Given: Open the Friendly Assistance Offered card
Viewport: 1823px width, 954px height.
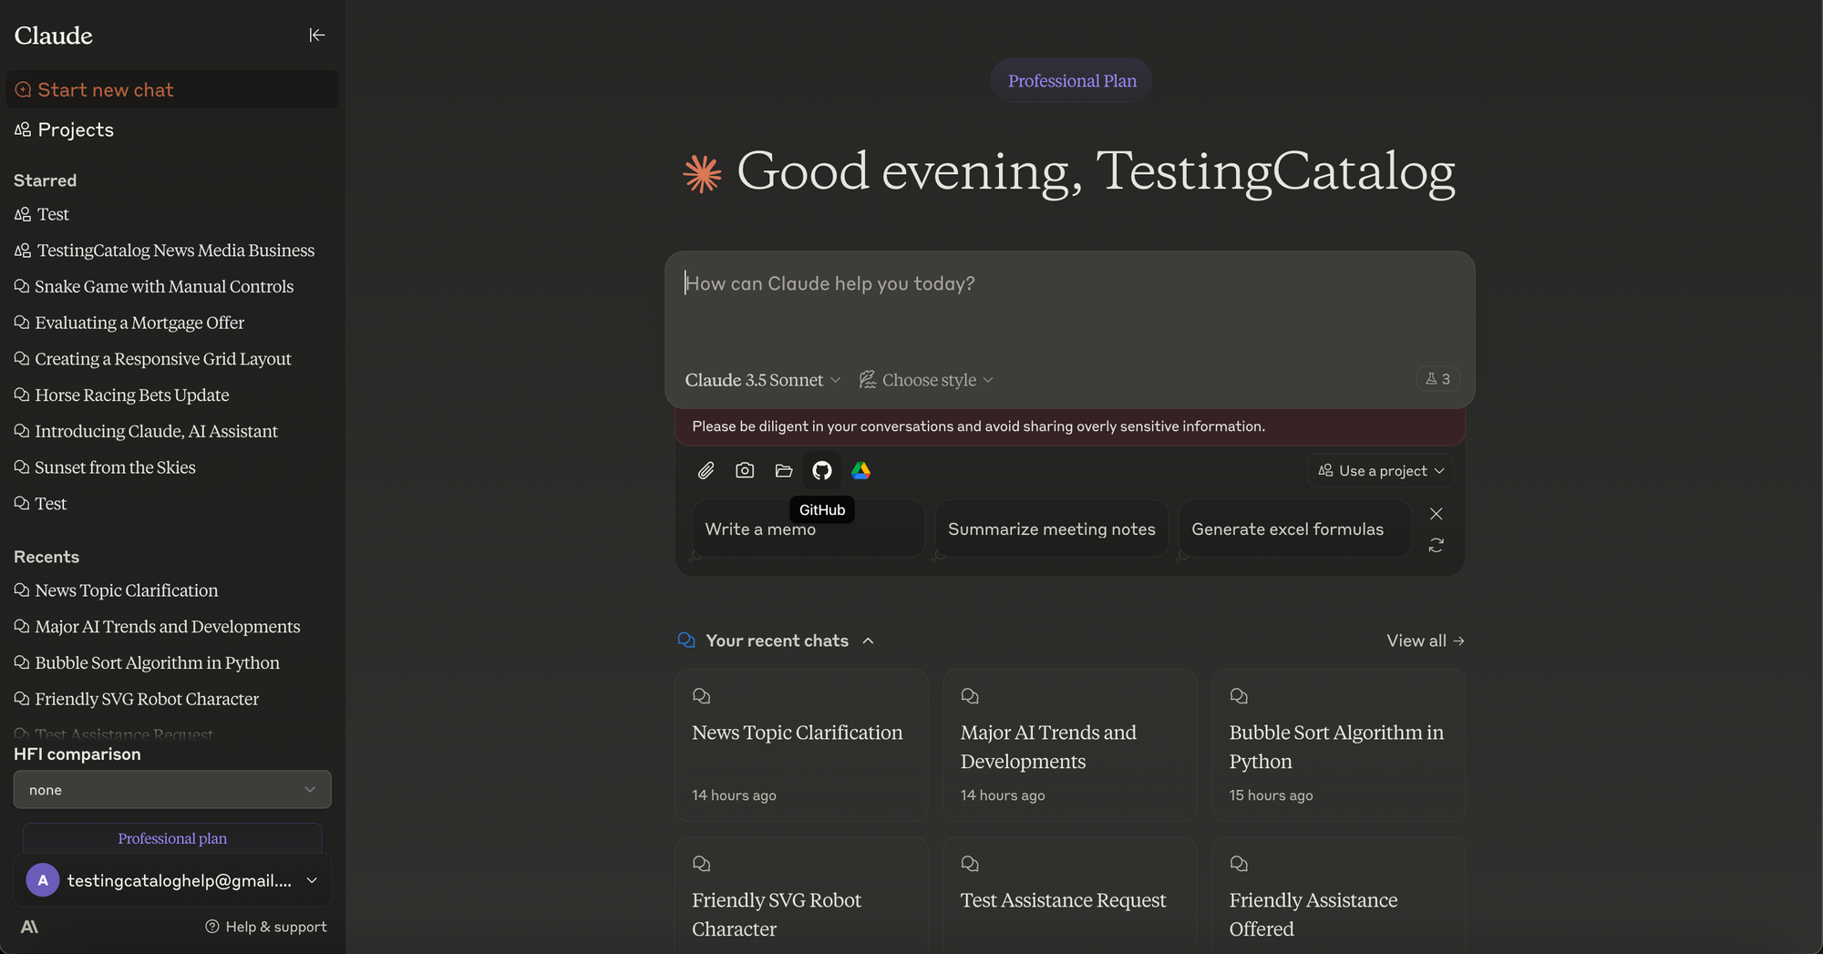Looking at the screenshot, I should point(1338,896).
